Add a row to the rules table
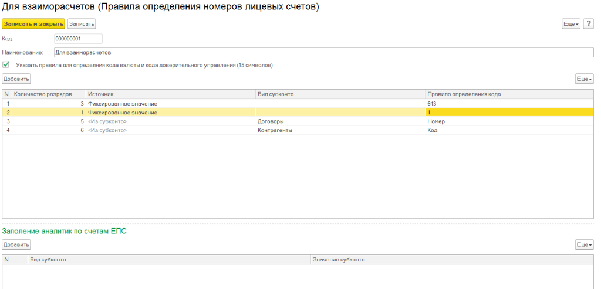601x289 pixels. (16, 79)
